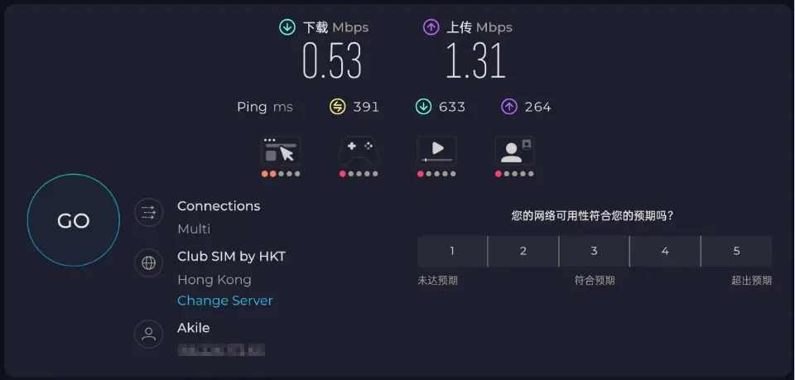This screenshot has width=795, height=380.
Task: Click the yellow idle ping icon
Action: (337, 107)
